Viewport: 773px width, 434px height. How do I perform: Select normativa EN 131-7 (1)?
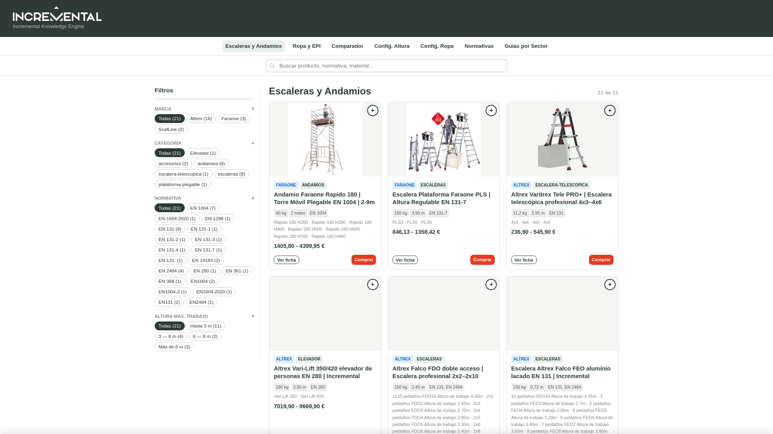click(208, 250)
